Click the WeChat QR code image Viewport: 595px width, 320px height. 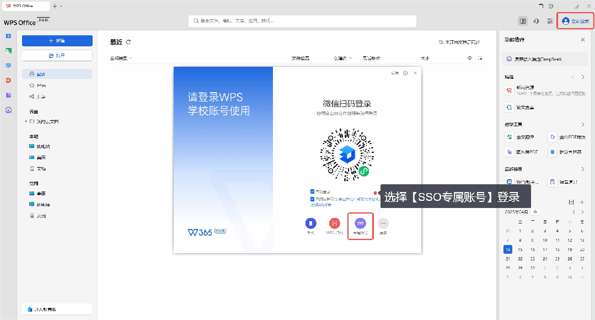point(347,155)
